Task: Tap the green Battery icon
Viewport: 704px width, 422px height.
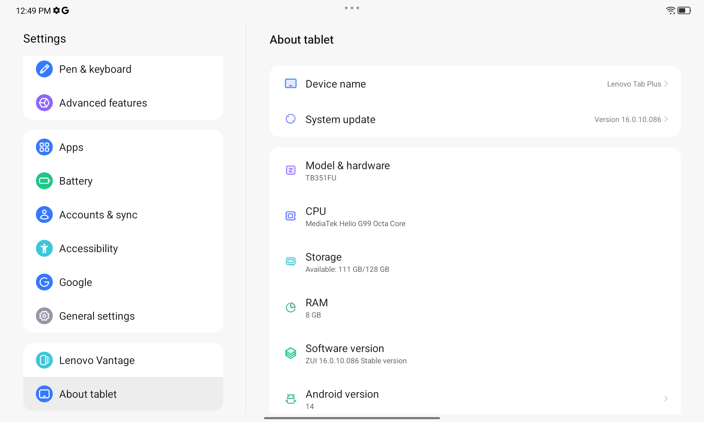Action: [x=44, y=181]
